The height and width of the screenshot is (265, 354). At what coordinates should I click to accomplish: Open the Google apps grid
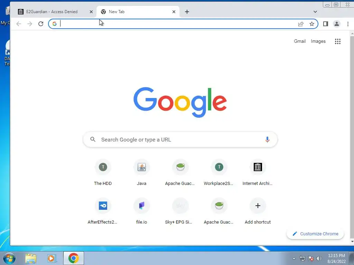338,41
